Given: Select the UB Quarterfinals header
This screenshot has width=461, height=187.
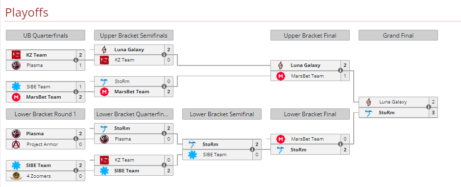Looking at the screenshot, I should [x=46, y=36].
